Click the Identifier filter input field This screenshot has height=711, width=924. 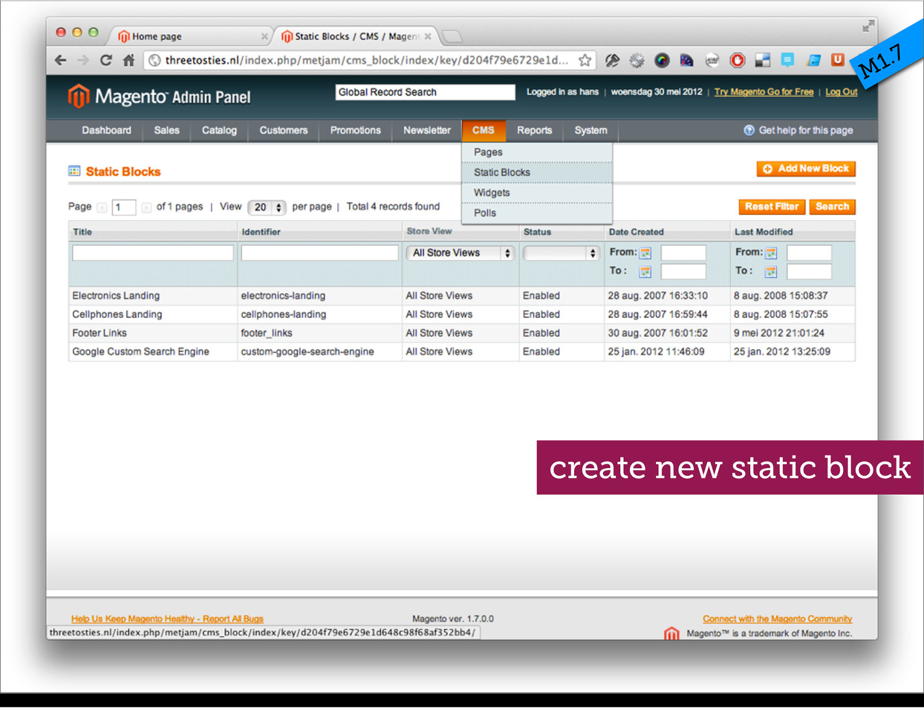(319, 253)
